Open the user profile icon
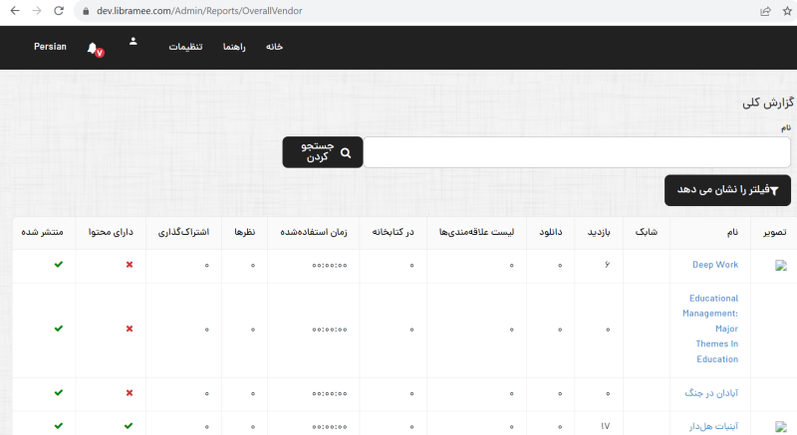The width and height of the screenshot is (797, 435). click(x=133, y=42)
